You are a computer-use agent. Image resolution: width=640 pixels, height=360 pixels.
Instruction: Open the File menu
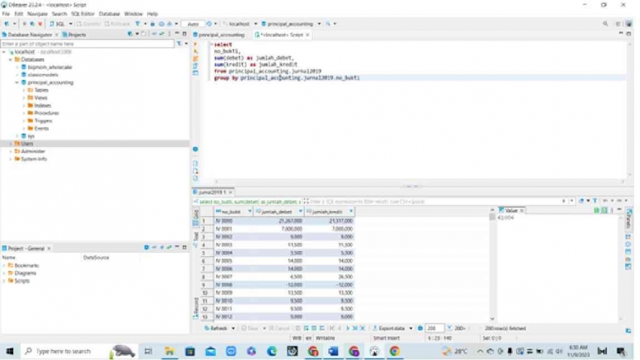[6, 14]
